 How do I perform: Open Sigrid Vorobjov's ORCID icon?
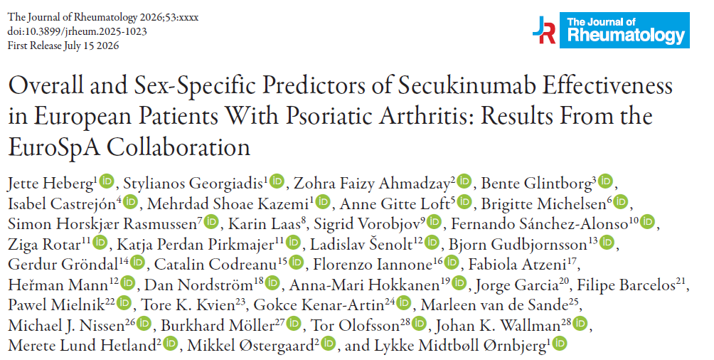435,222
